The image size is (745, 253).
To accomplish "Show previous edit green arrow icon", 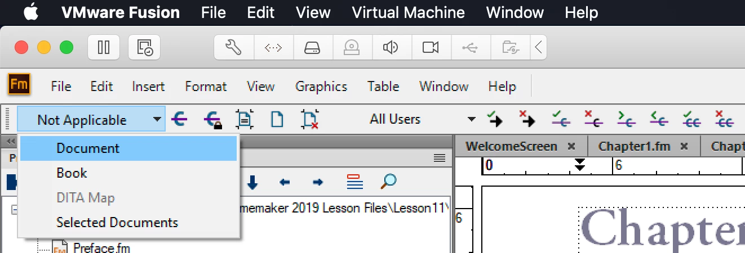I will [659, 119].
